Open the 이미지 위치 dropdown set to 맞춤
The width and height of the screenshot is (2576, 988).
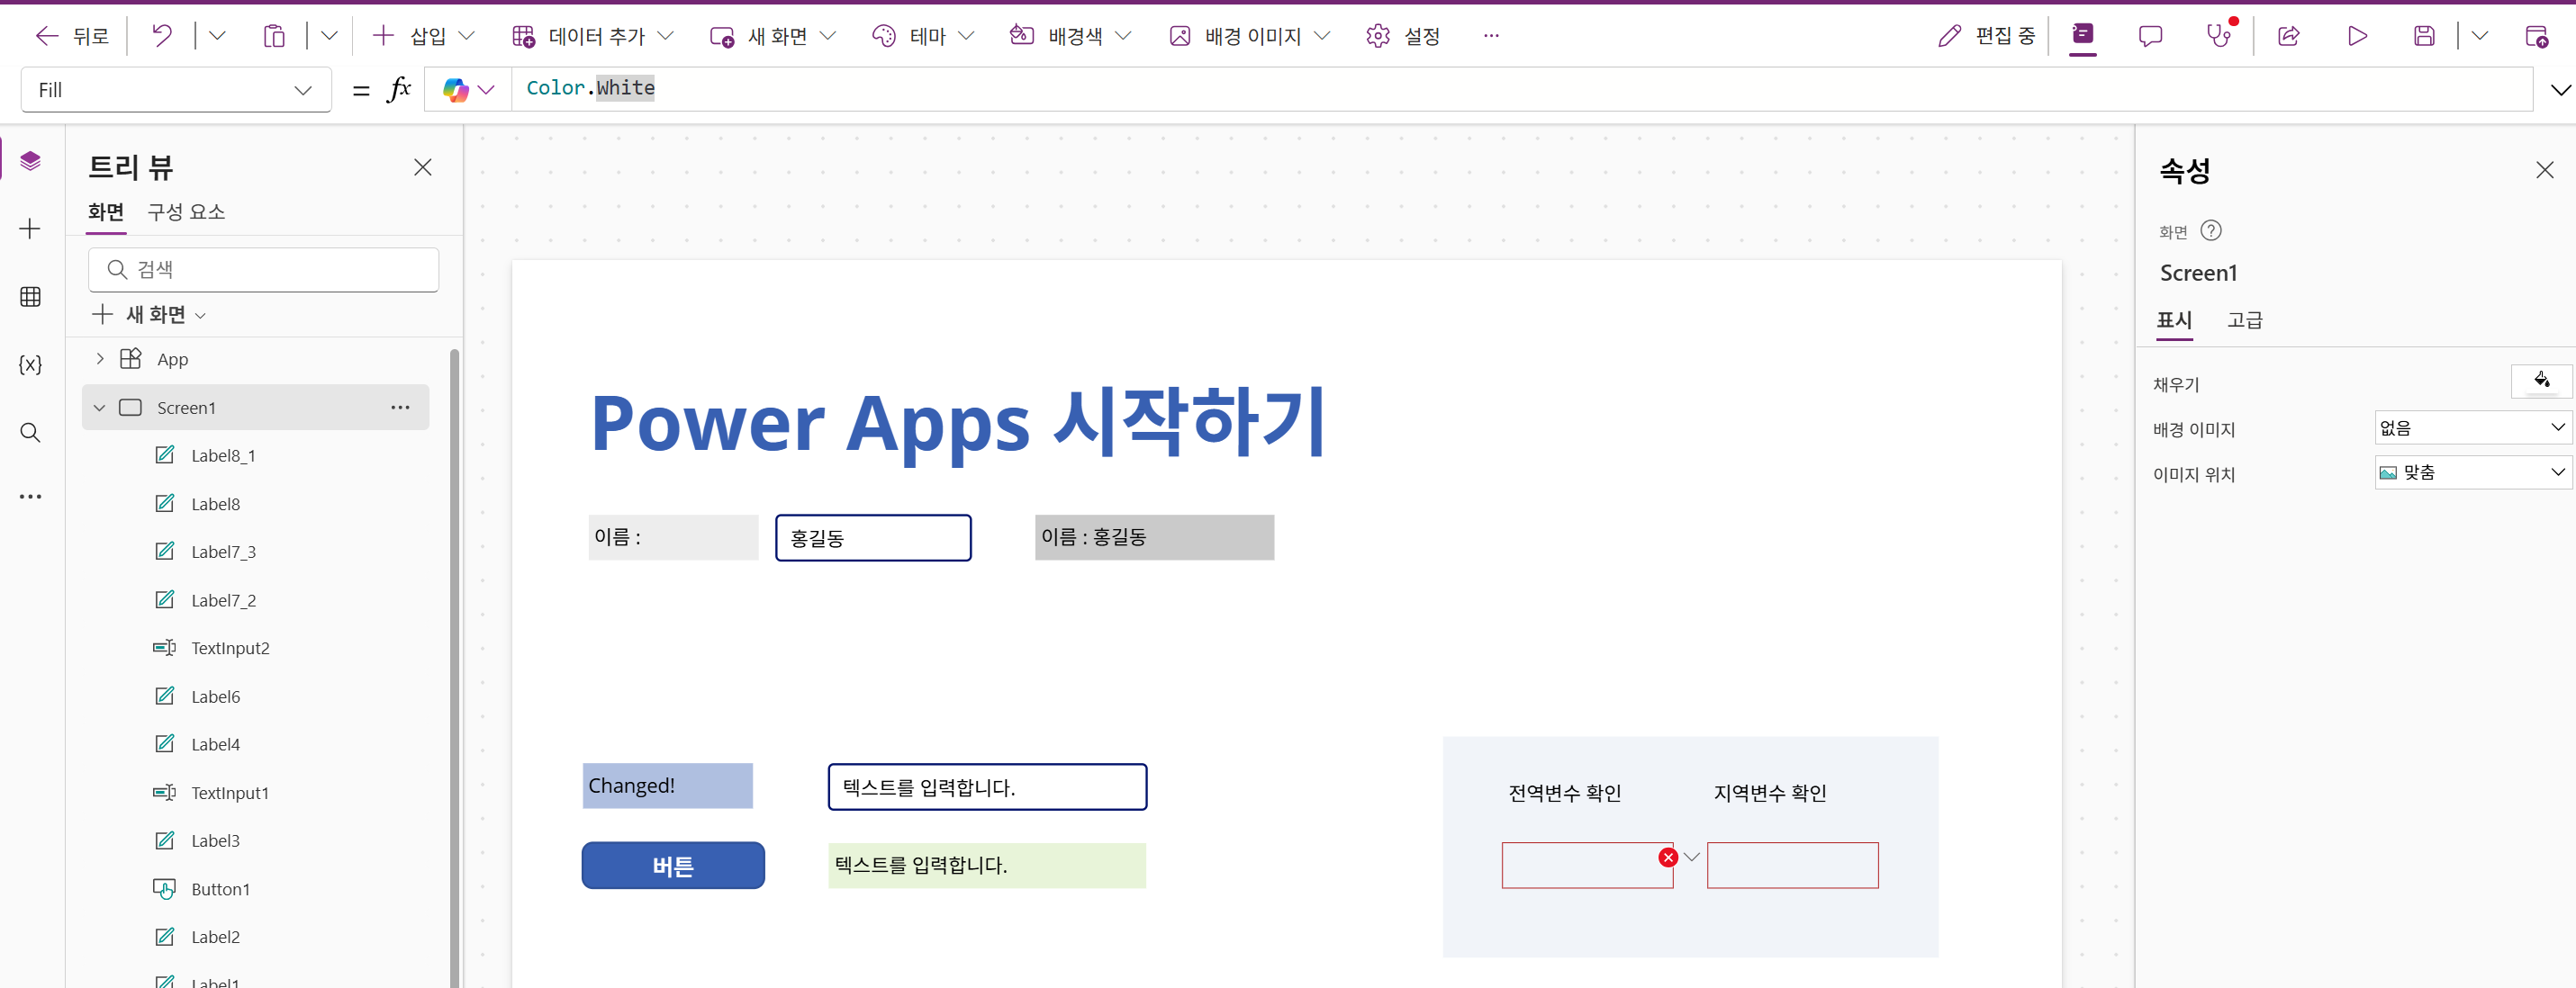(2473, 472)
